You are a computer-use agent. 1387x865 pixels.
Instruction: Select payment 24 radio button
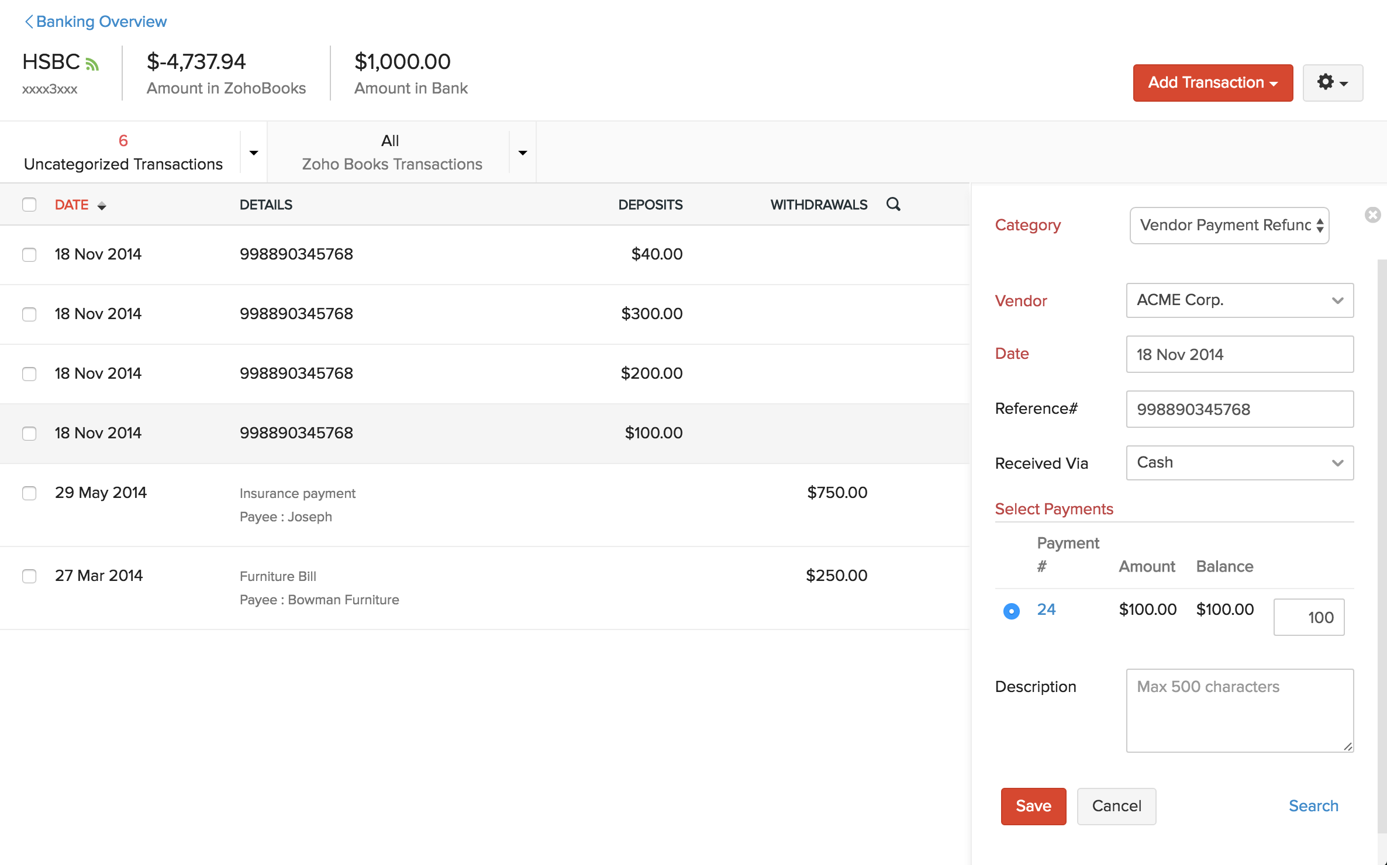click(1011, 611)
